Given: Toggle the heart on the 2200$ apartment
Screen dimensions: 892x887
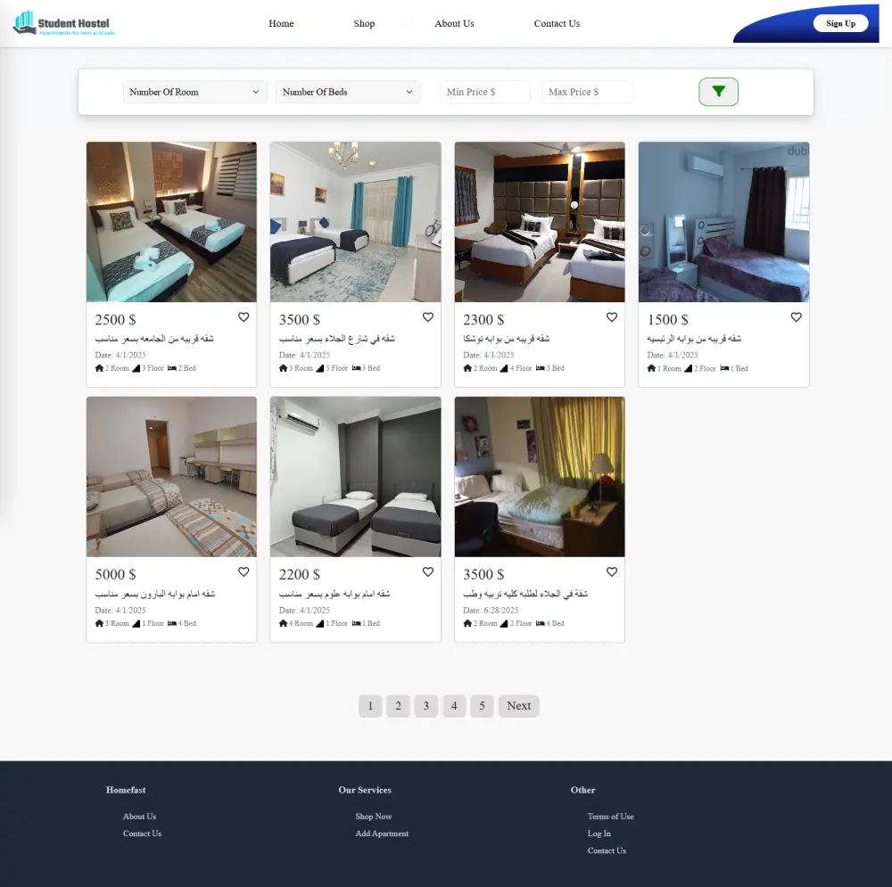Looking at the screenshot, I should point(427,571).
